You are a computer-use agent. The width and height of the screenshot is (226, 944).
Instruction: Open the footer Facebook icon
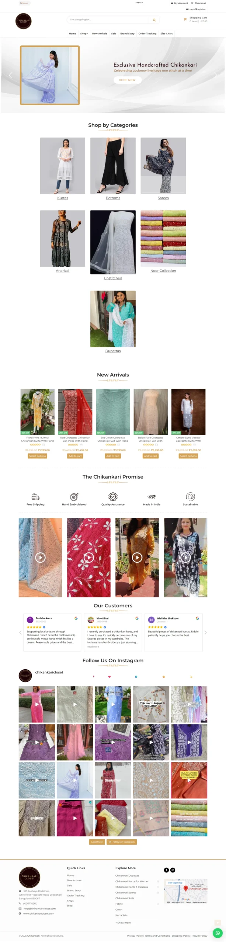[x=166, y=870]
